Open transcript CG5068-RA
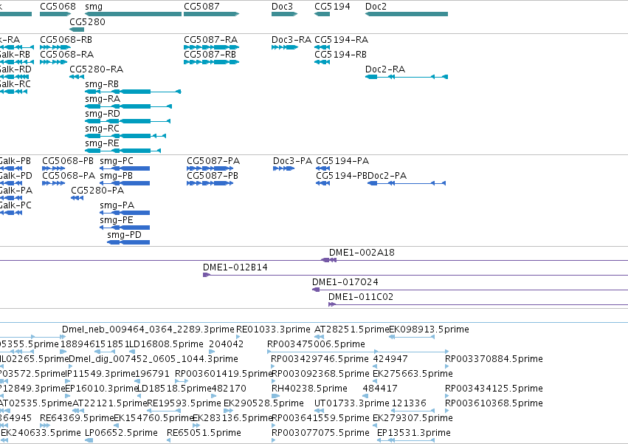Screen dimensions: 628x444 point(67,55)
